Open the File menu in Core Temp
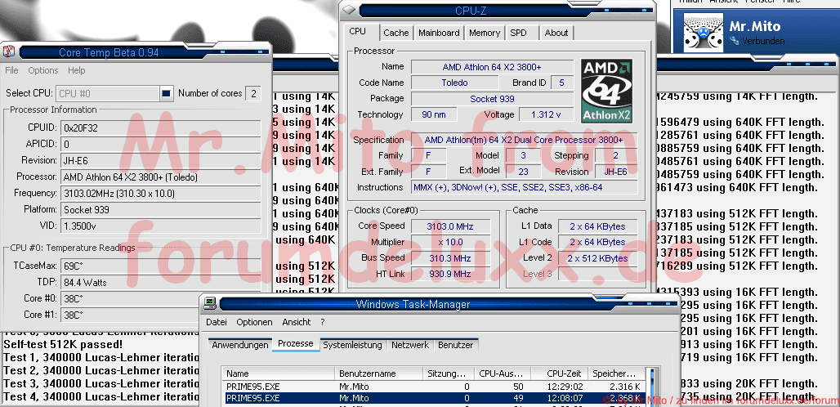This screenshot has height=407, width=840. 11,70
